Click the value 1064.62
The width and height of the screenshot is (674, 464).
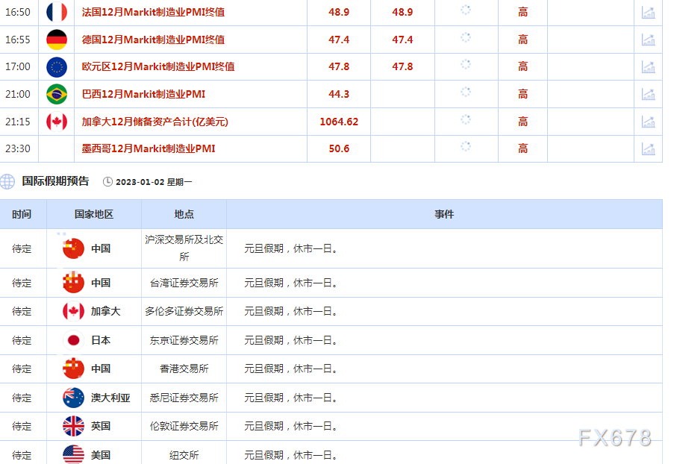339,122
